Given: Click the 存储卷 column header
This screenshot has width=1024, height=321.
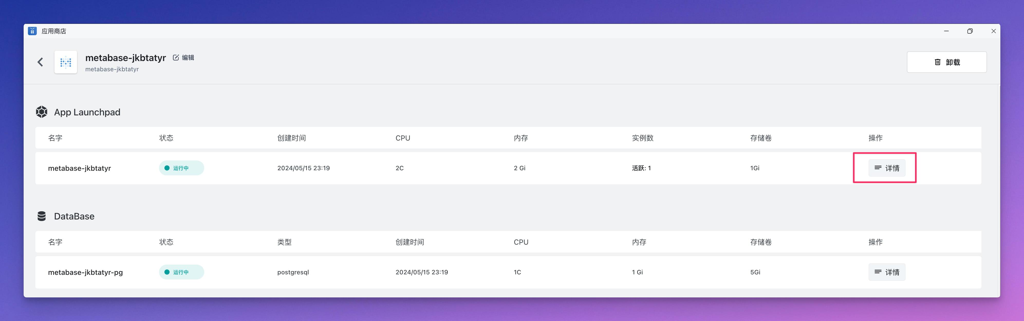Looking at the screenshot, I should coord(761,138).
